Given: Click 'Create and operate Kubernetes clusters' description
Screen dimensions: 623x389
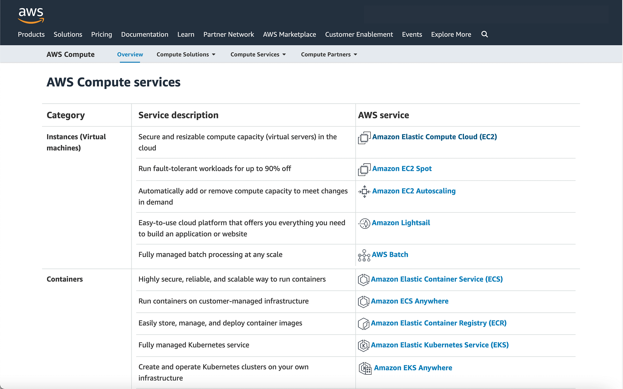Looking at the screenshot, I should pyautogui.click(x=223, y=373).
